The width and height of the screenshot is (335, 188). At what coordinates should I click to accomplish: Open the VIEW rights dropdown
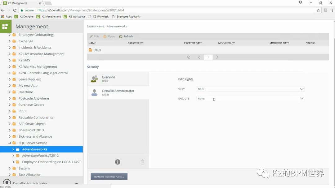[x=250, y=89]
